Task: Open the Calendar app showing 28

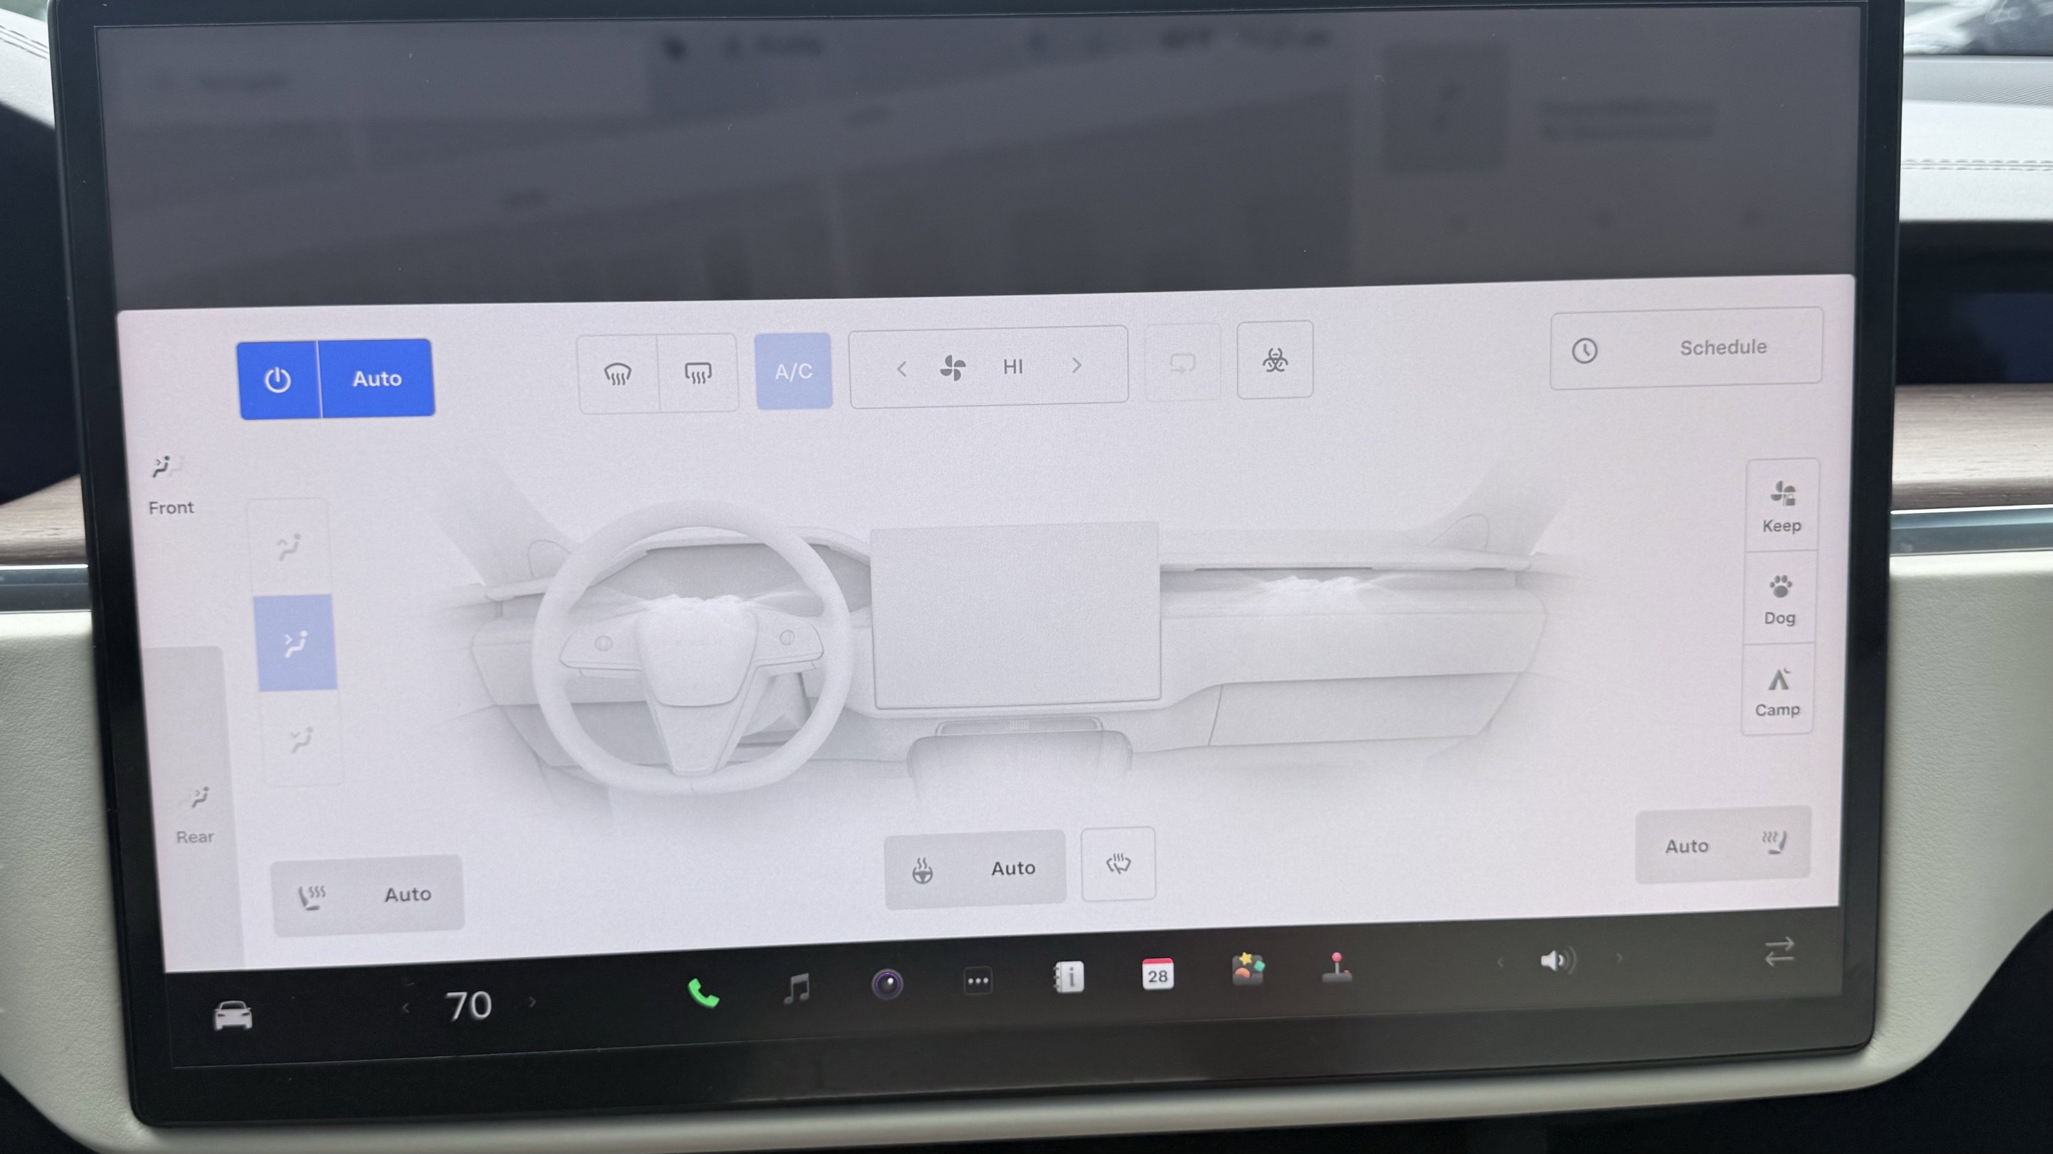Action: tap(1157, 974)
